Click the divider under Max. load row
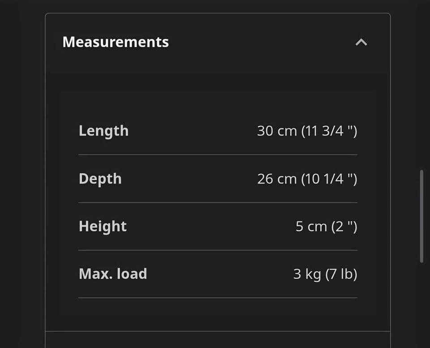Viewport: 430px width, 348px height. 218,297
